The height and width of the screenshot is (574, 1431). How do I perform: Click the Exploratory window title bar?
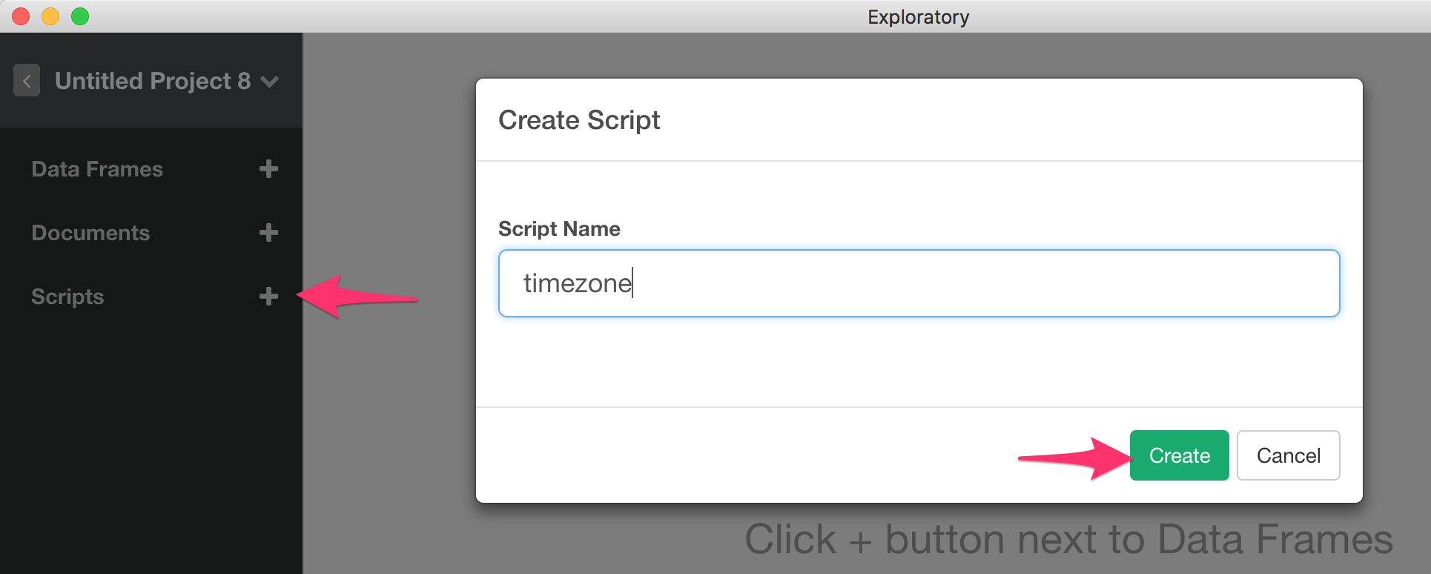click(x=918, y=16)
